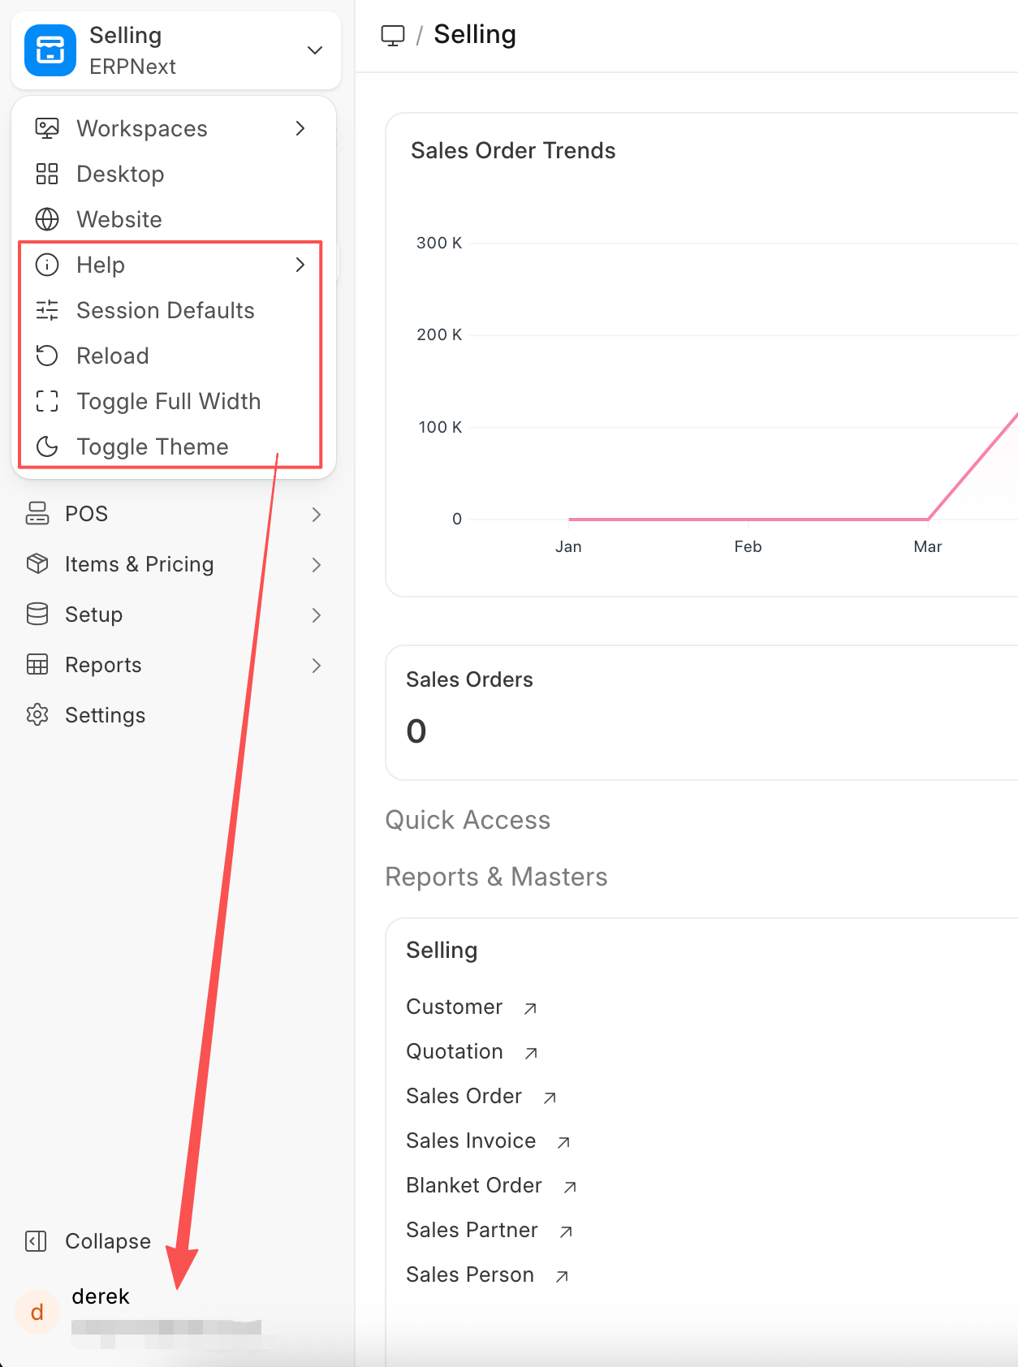Toggle Full Width layout
The height and width of the screenshot is (1367, 1018).
tap(168, 401)
